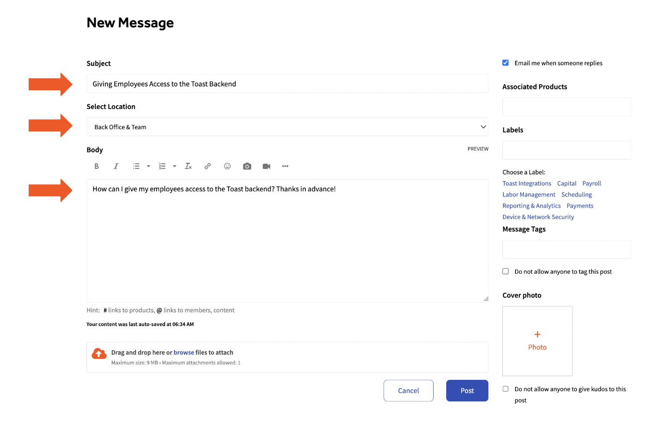
Task: Insert a hyperlink into the body
Action: coord(208,166)
